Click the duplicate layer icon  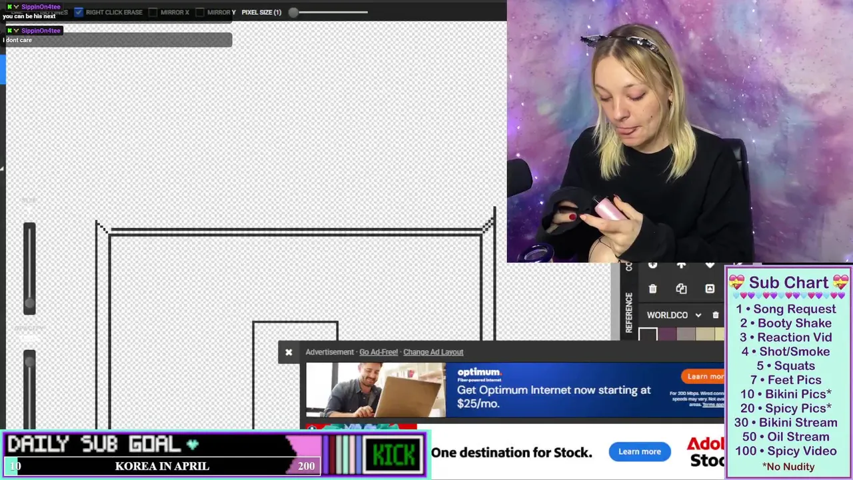click(681, 289)
